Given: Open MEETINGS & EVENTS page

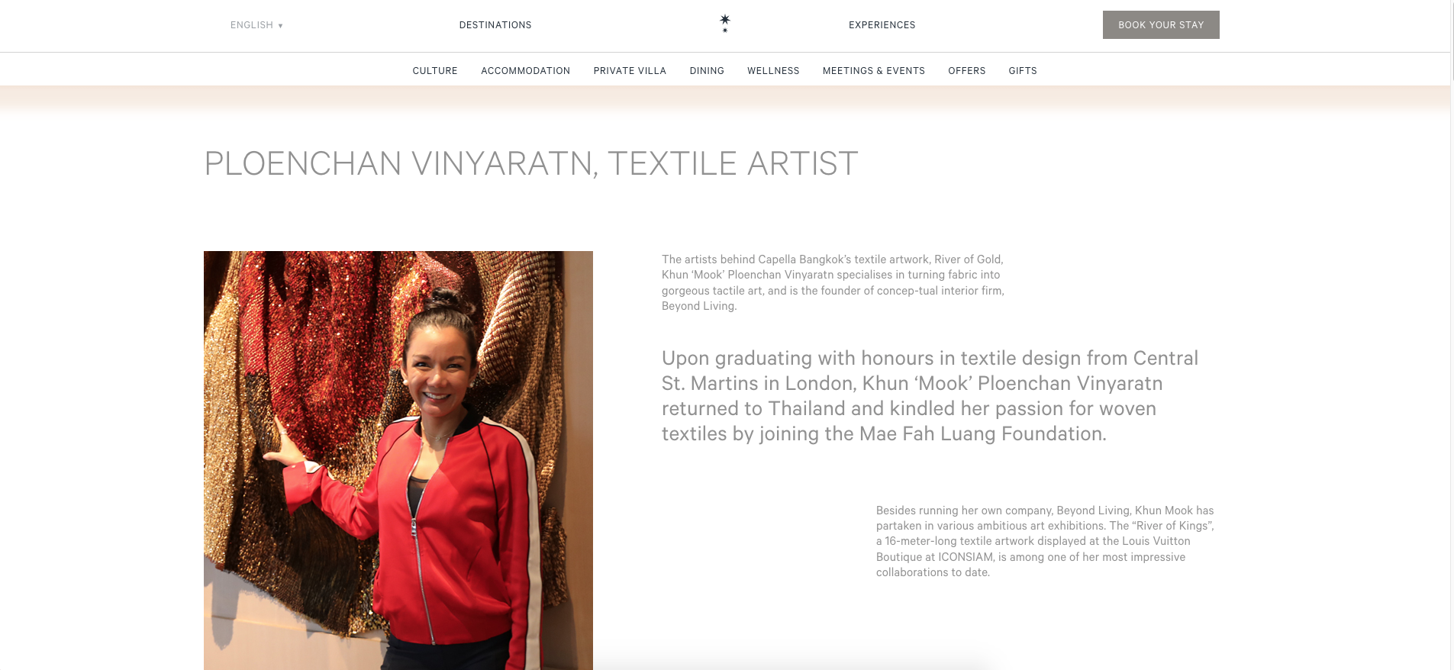Looking at the screenshot, I should coord(874,71).
